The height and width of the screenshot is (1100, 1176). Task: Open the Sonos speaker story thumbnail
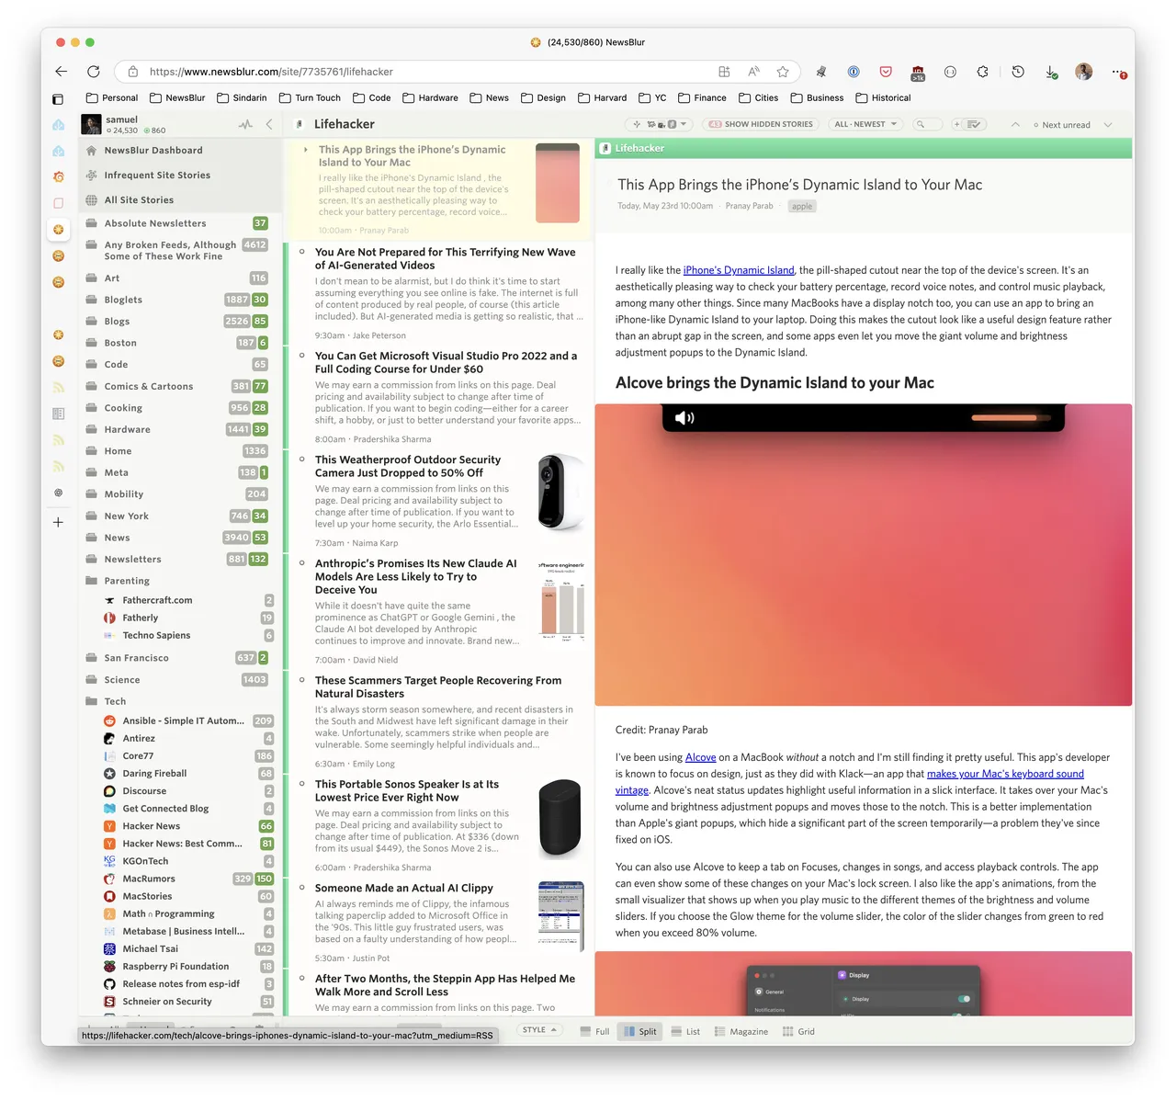pos(560,818)
